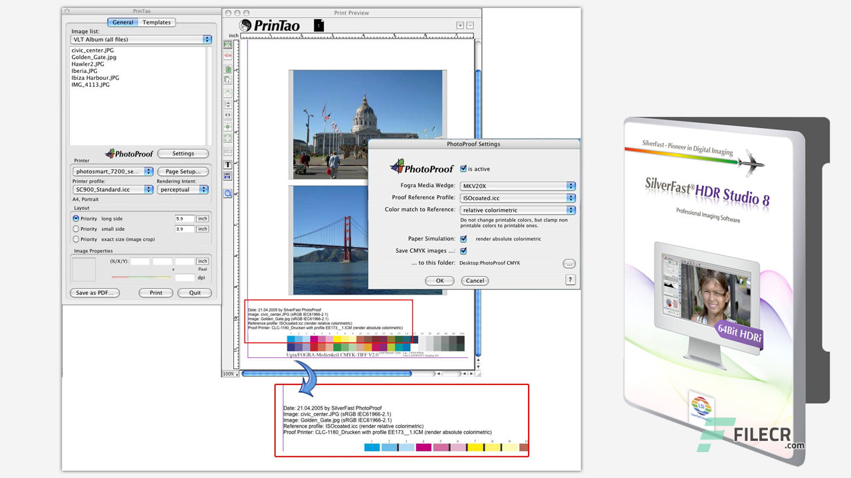Open the photosmart_7200 printer dropdown
This screenshot has width=851, height=478.
coord(113,171)
